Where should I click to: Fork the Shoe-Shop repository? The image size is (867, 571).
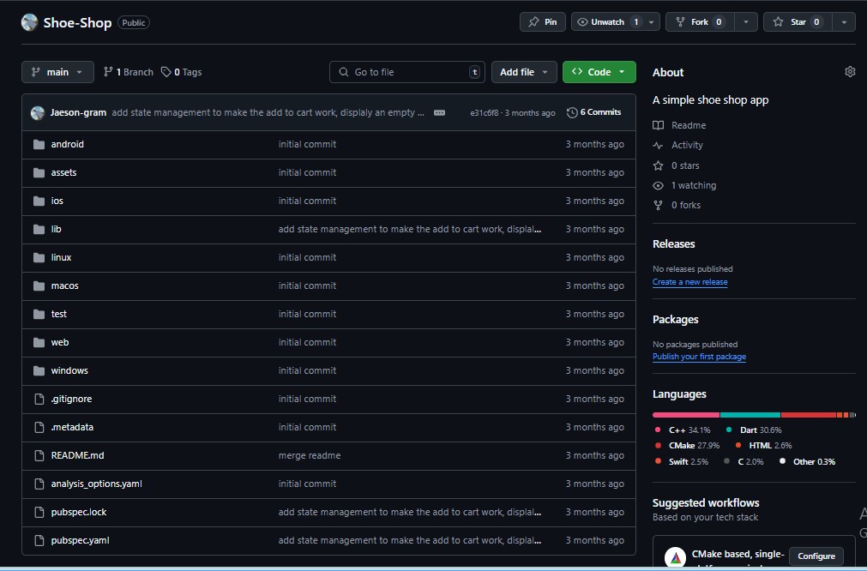pos(700,22)
